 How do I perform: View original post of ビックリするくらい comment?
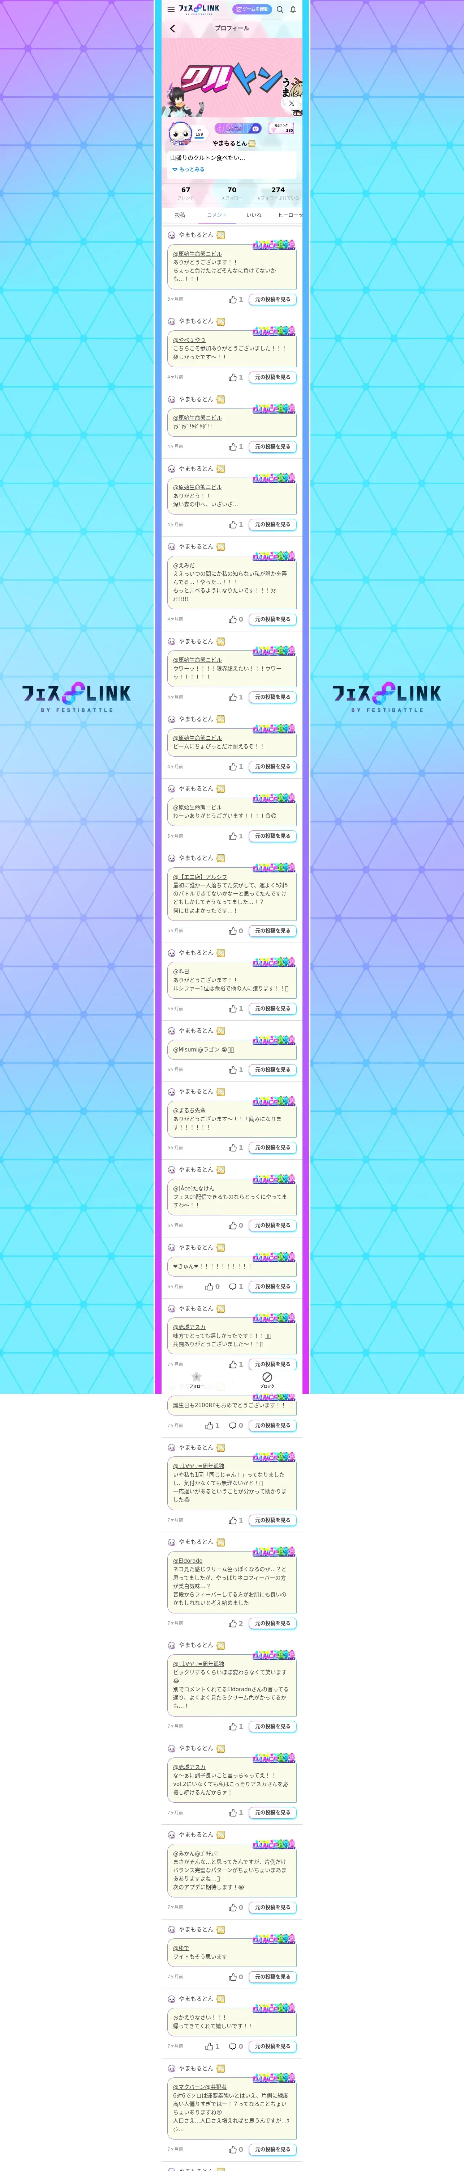pyautogui.click(x=272, y=1727)
